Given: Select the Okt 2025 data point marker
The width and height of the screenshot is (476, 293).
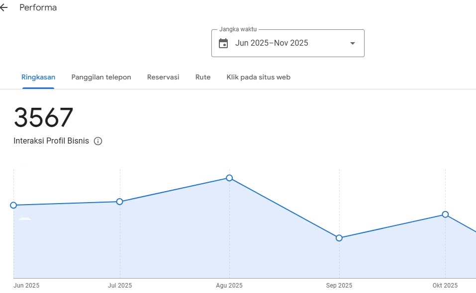Looking at the screenshot, I should (x=445, y=215).
